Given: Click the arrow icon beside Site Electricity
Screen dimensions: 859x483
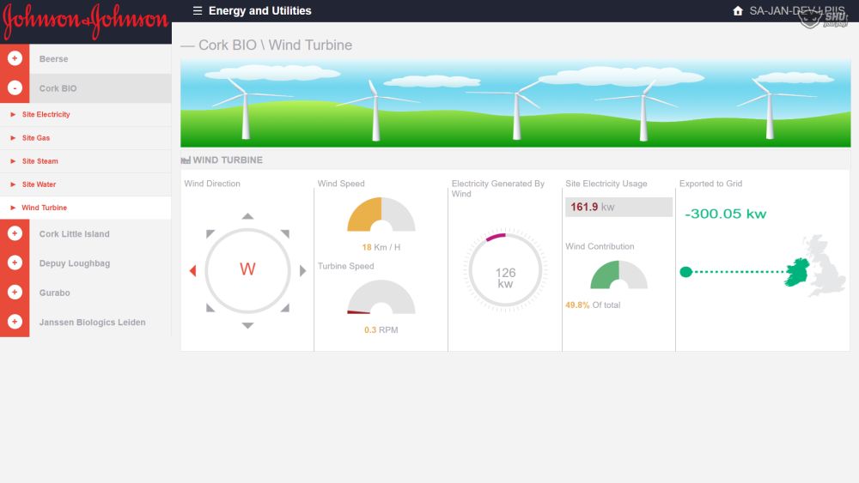Looking at the screenshot, I should click(x=13, y=114).
